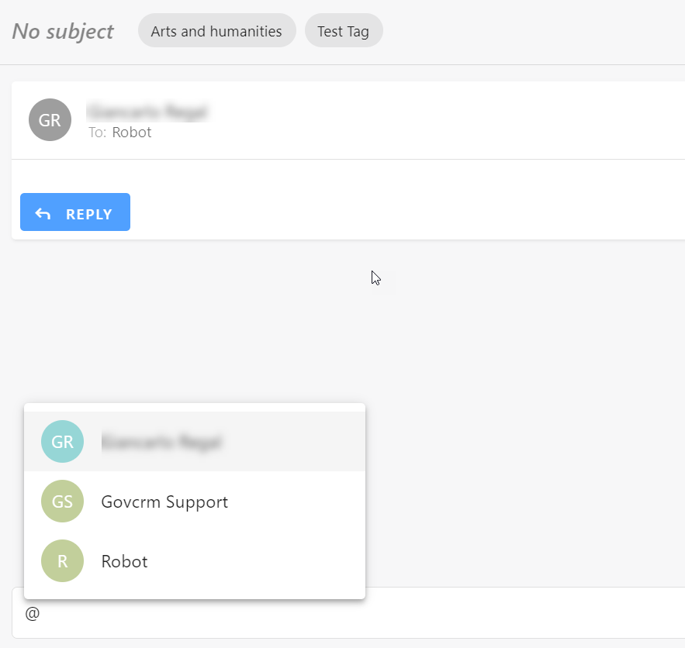
Task: Click the R avatar in mention suggestions
Action: tap(62, 561)
